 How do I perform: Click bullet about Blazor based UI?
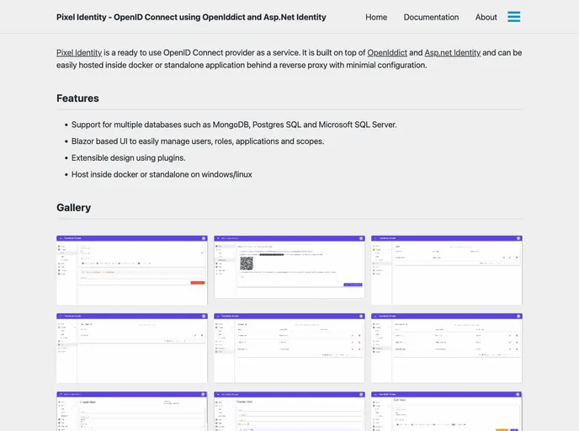point(198,141)
